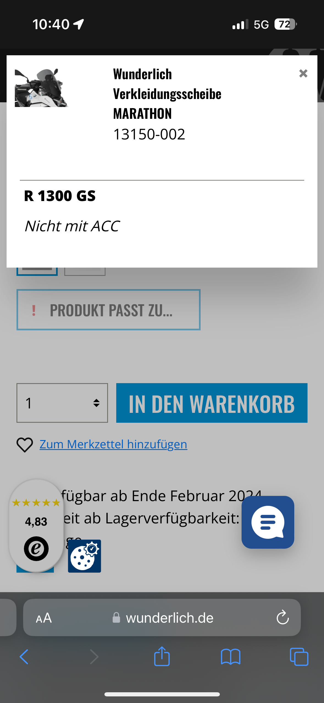Image resolution: width=324 pixels, height=703 pixels.
Task: Reload the wunderlich.de page
Action: coord(283,618)
